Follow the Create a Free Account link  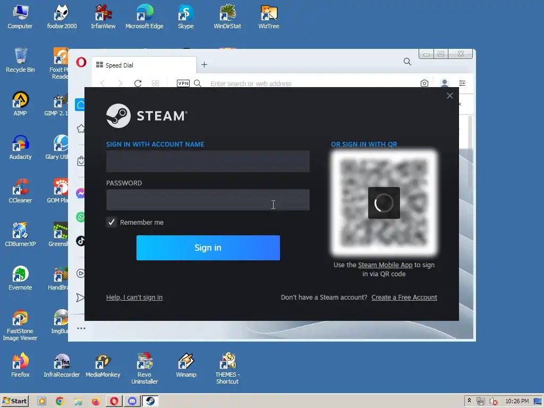[x=404, y=297]
